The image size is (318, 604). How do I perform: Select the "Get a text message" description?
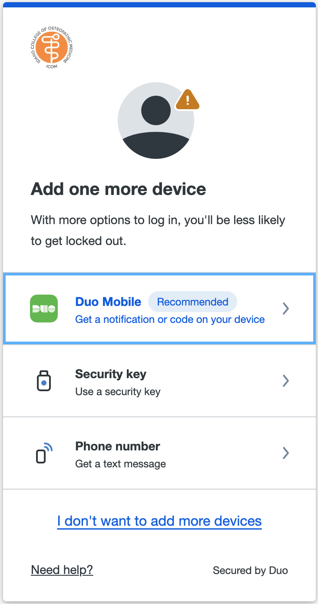(x=121, y=464)
